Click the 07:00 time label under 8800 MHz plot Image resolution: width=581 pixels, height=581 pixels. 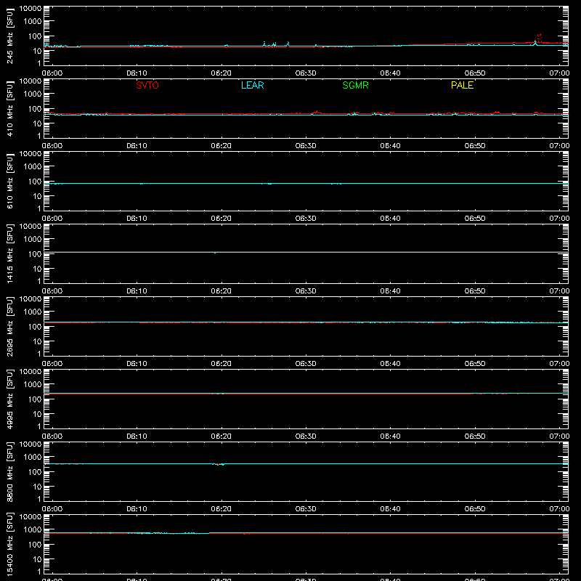pyautogui.click(x=559, y=509)
